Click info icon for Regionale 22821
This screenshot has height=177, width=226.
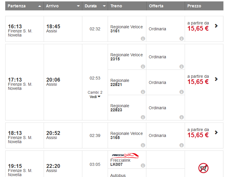[143, 92]
